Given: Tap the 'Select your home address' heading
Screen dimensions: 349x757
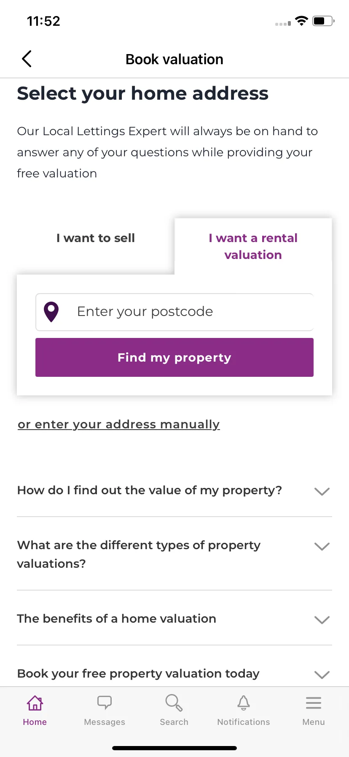Looking at the screenshot, I should 142,93.
